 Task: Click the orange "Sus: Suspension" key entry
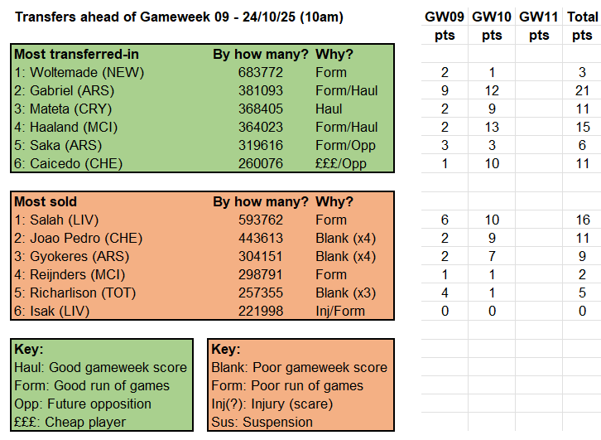(262, 422)
